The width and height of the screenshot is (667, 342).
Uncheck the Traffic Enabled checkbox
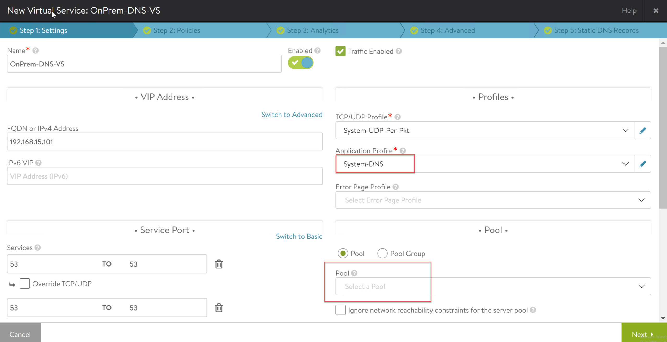click(x=340, y=51)
